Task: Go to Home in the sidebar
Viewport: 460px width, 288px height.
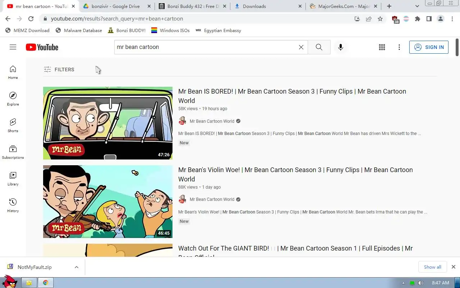Action: 13,72
